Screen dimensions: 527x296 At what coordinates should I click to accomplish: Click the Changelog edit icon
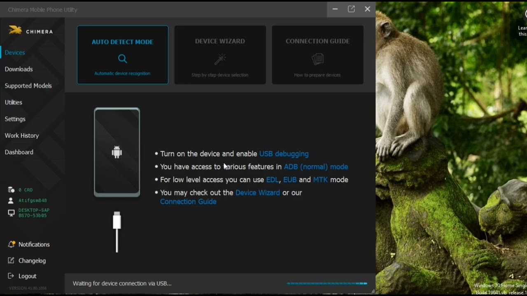tap(12, 261)
